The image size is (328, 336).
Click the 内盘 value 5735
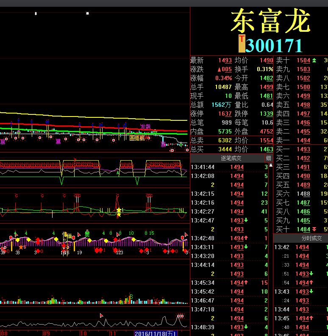point(225,131)
